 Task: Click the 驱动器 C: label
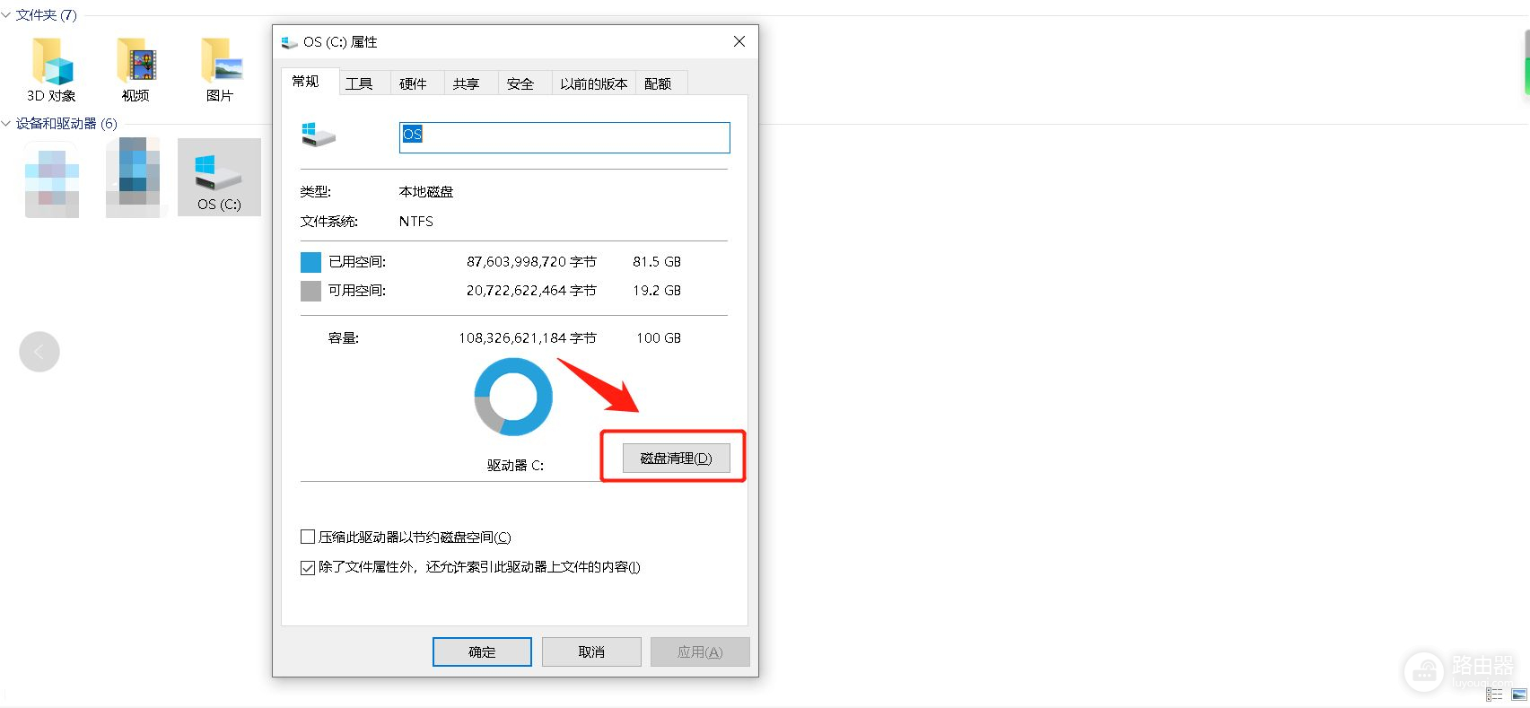(515, 466)
